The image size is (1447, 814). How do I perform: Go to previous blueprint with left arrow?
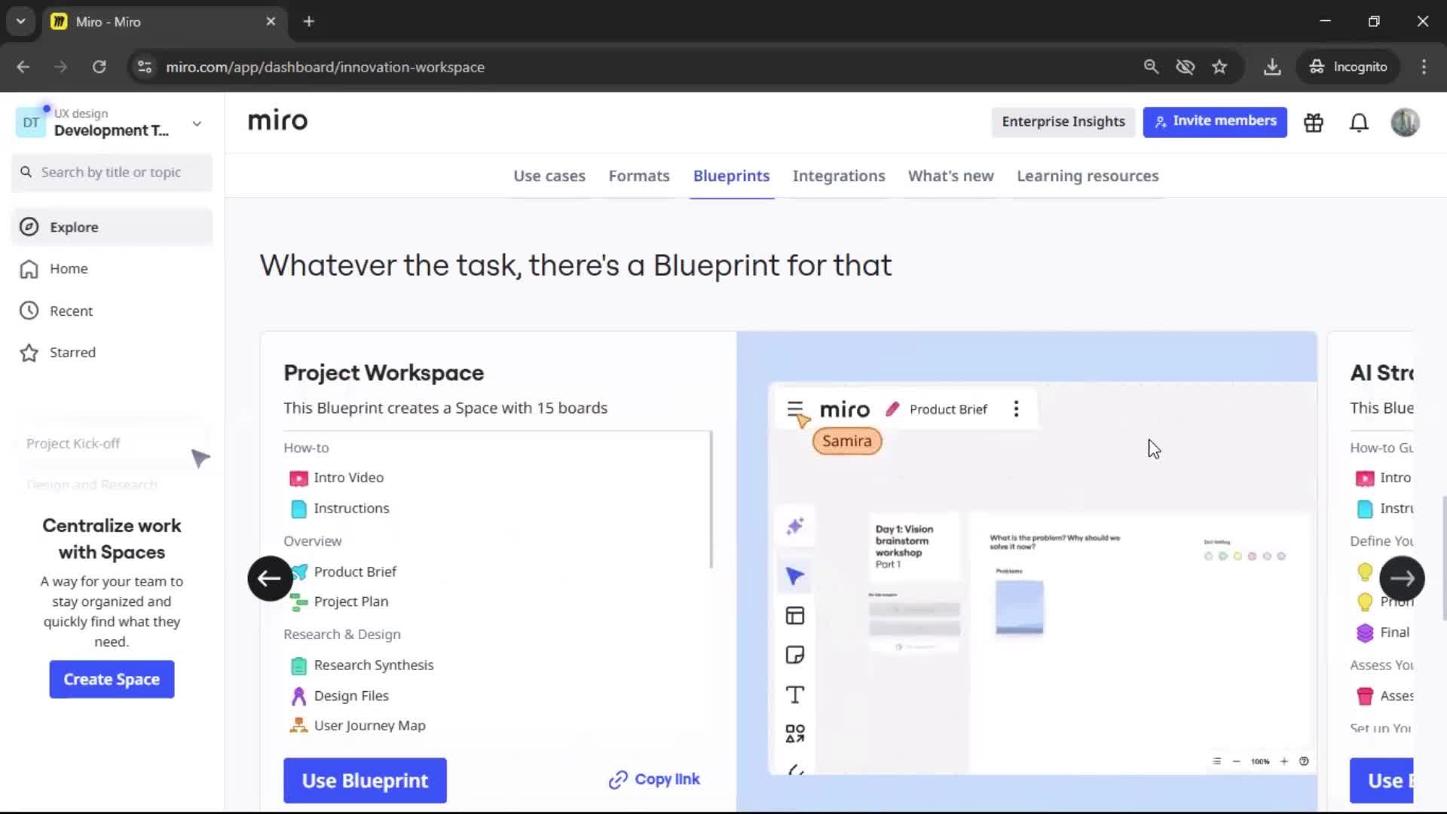[x=270, y=578]
